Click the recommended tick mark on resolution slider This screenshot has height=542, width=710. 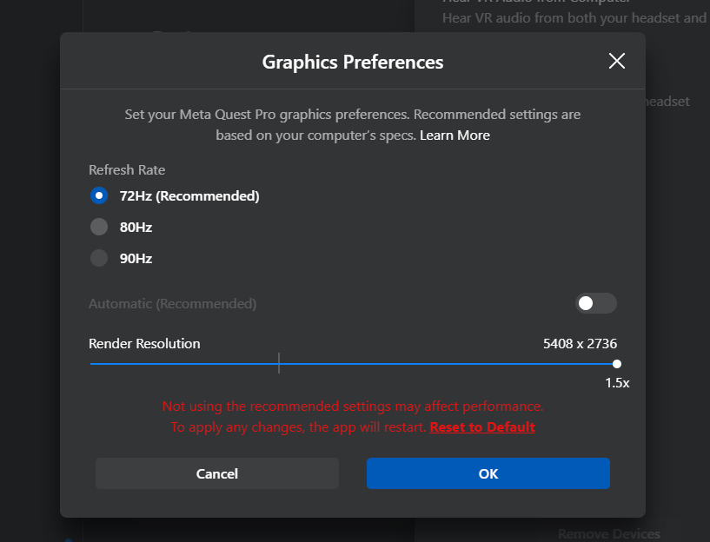[279, 363]
